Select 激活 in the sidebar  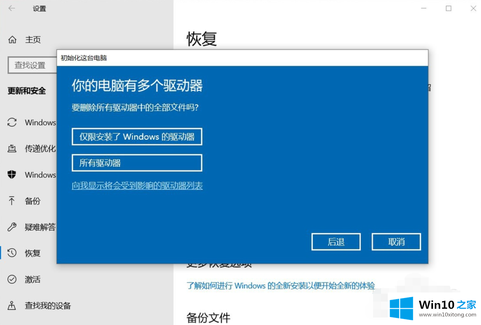[33, 279]
